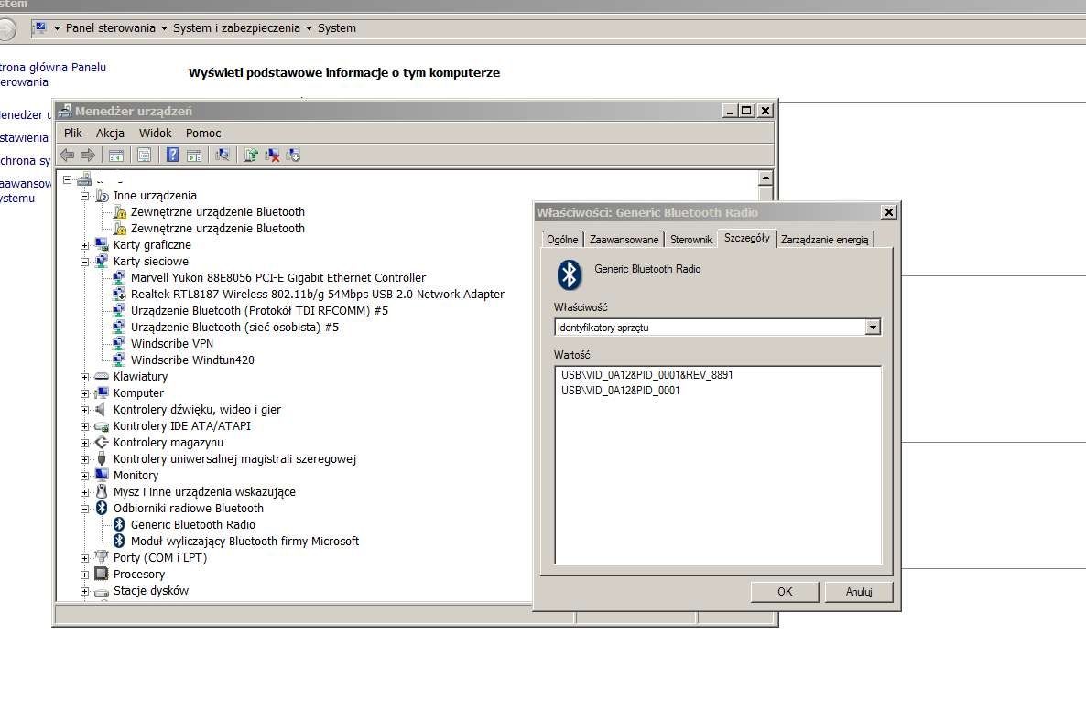Click the Procesory chip icon

click(102, 575)
